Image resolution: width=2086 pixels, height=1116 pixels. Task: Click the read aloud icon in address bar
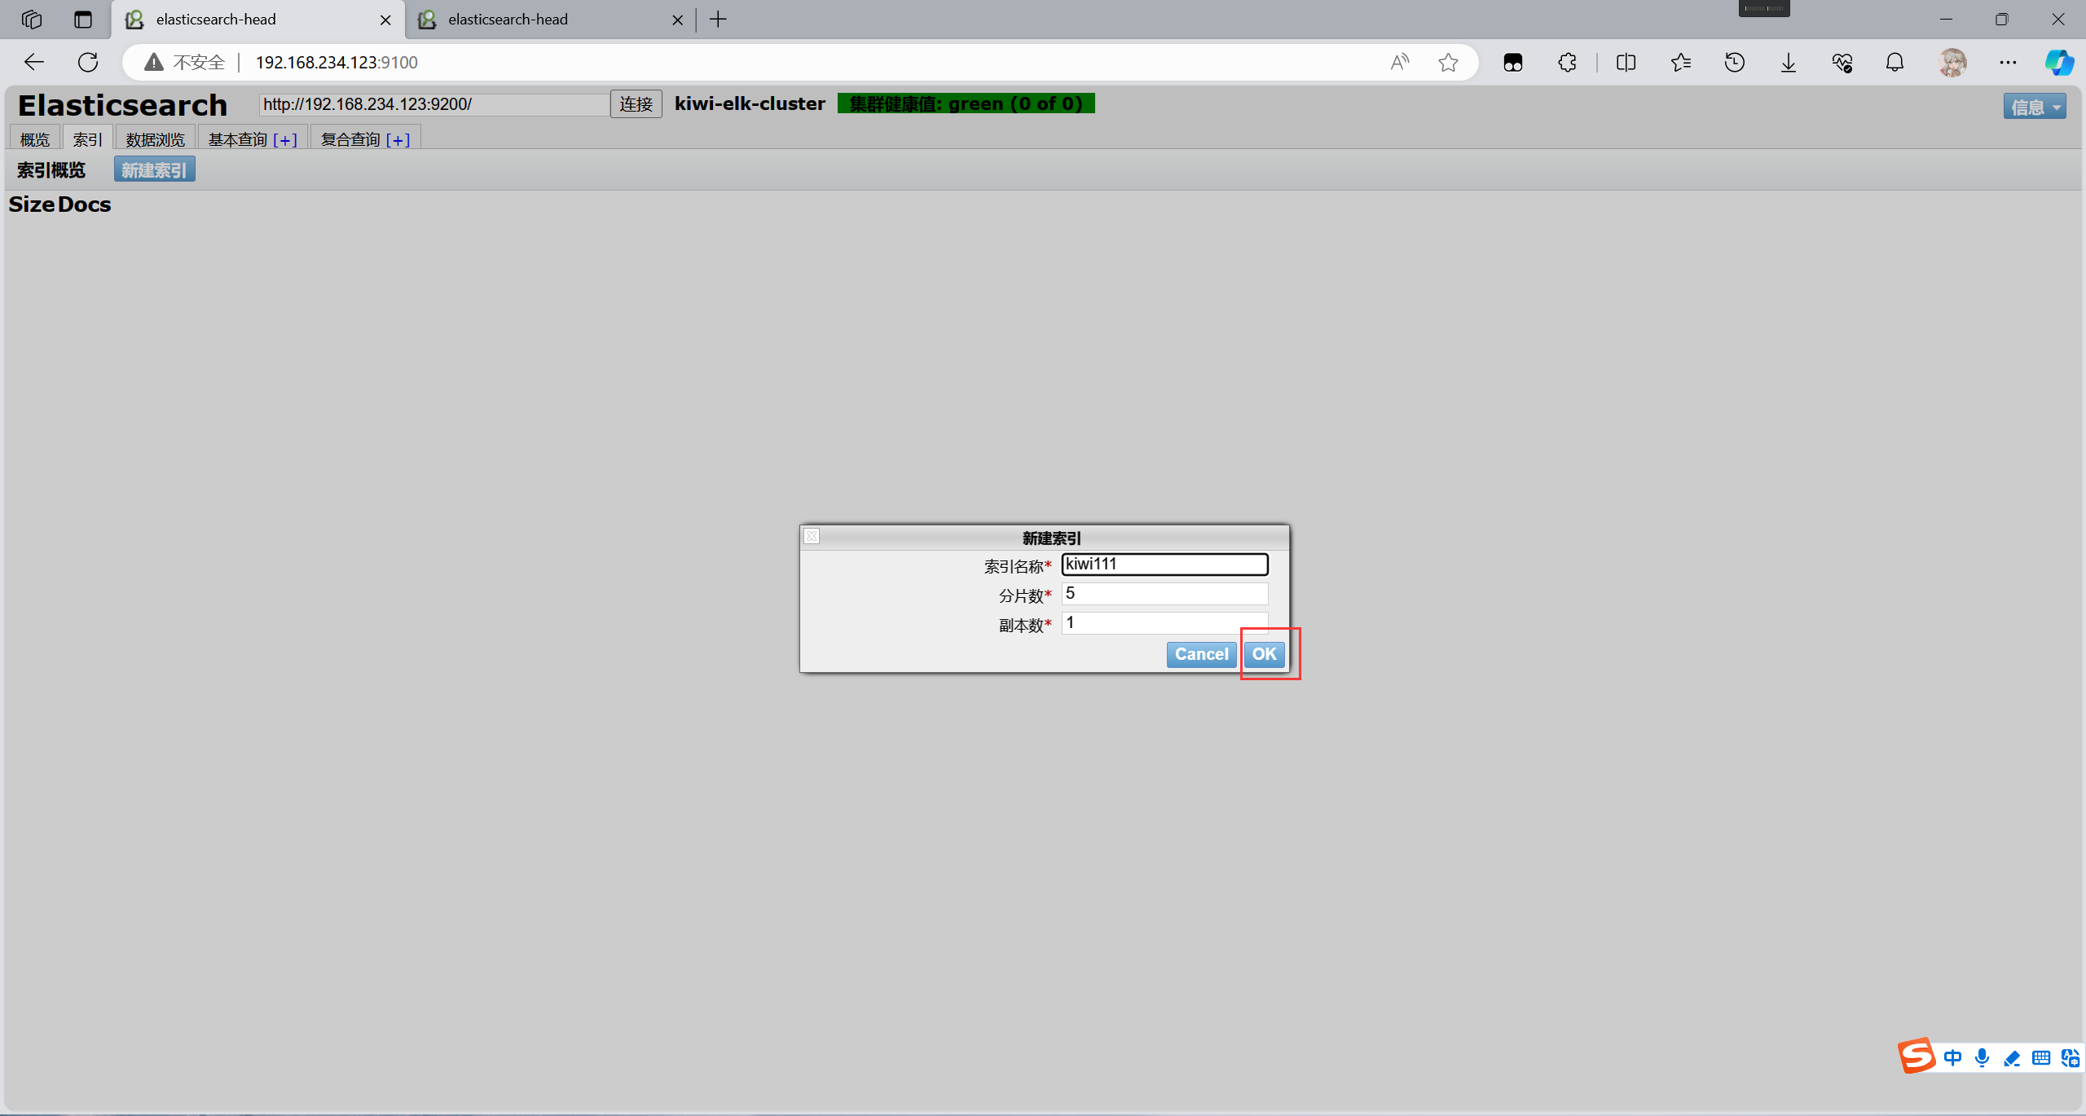click(x=1399, y=62)
